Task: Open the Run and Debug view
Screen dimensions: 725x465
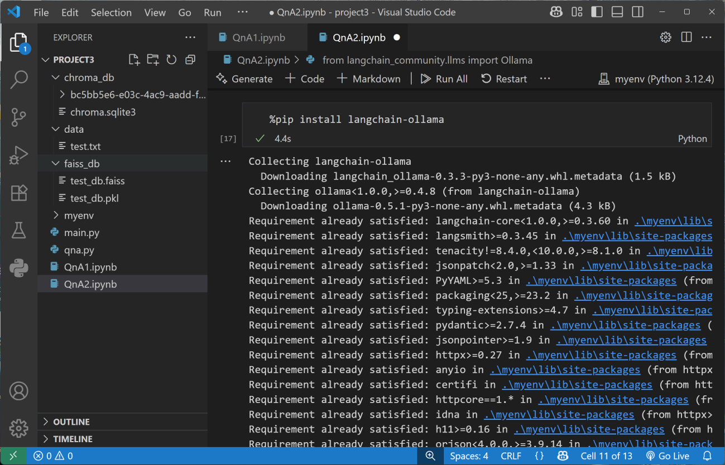Action: pos(18,155)
